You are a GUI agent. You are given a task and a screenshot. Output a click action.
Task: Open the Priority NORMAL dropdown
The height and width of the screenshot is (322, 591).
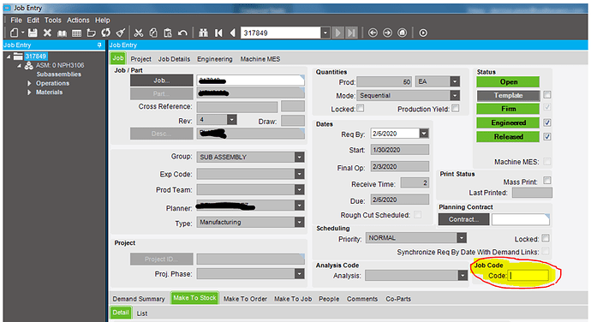(x=415, y=237)
